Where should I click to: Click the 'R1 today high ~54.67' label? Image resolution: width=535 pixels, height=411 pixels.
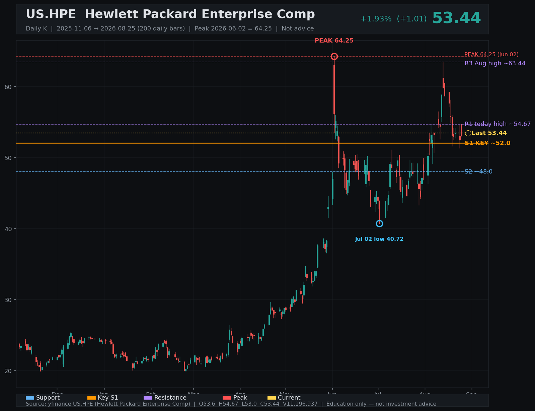point(498,124)
